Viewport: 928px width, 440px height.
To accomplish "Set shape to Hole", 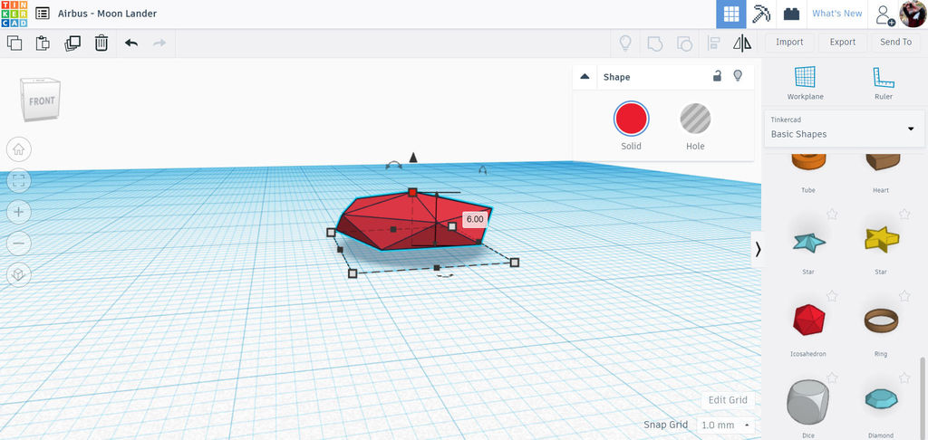I will 695,119.
